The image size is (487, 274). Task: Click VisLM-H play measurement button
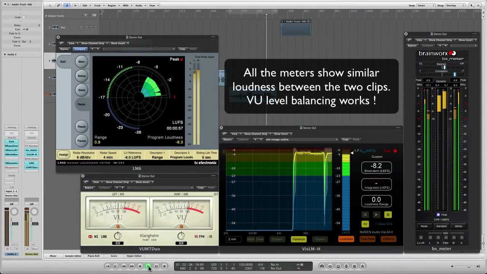376,215
